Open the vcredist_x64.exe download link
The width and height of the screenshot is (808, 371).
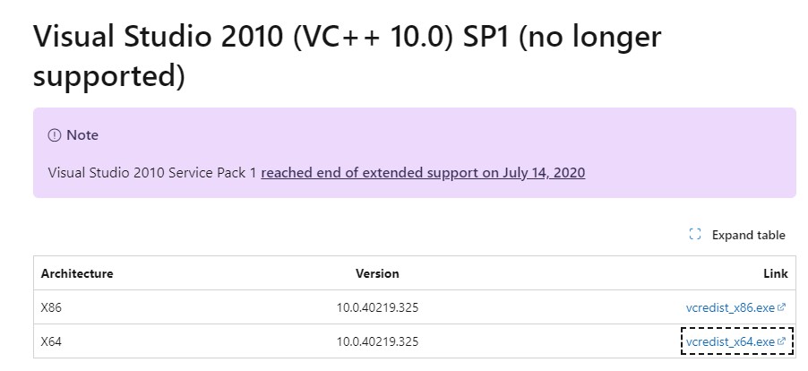(x=730, y=341)
